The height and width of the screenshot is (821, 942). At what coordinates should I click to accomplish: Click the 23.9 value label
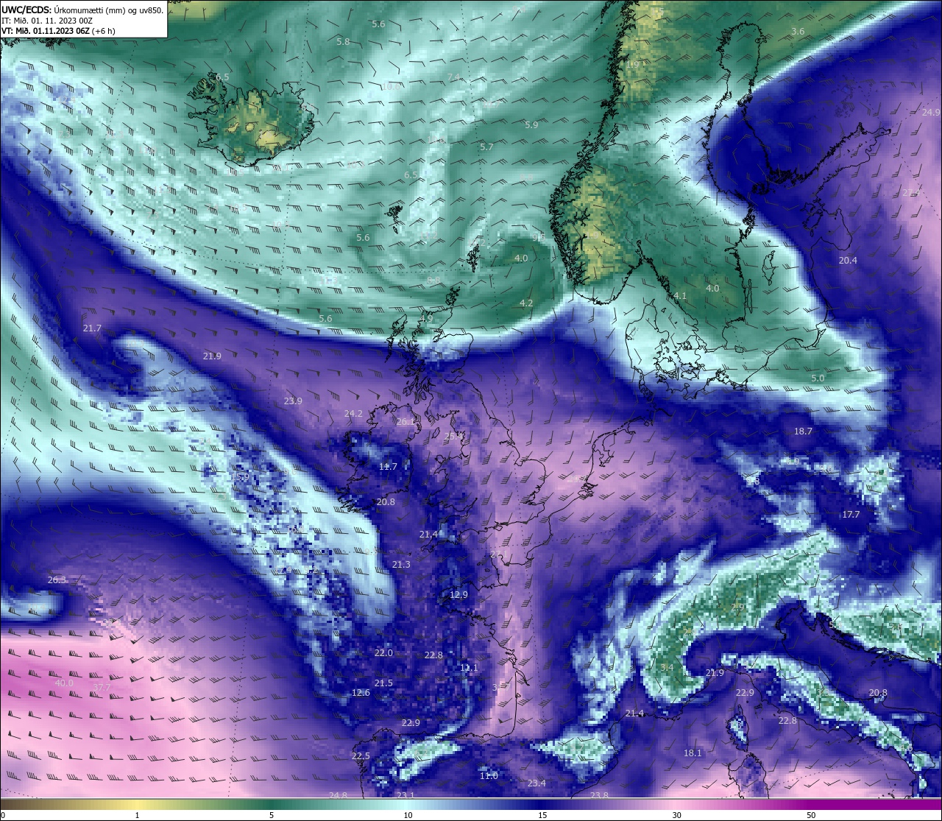(293, 401)
